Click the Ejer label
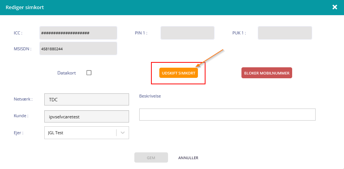 (x=18, y=133)
